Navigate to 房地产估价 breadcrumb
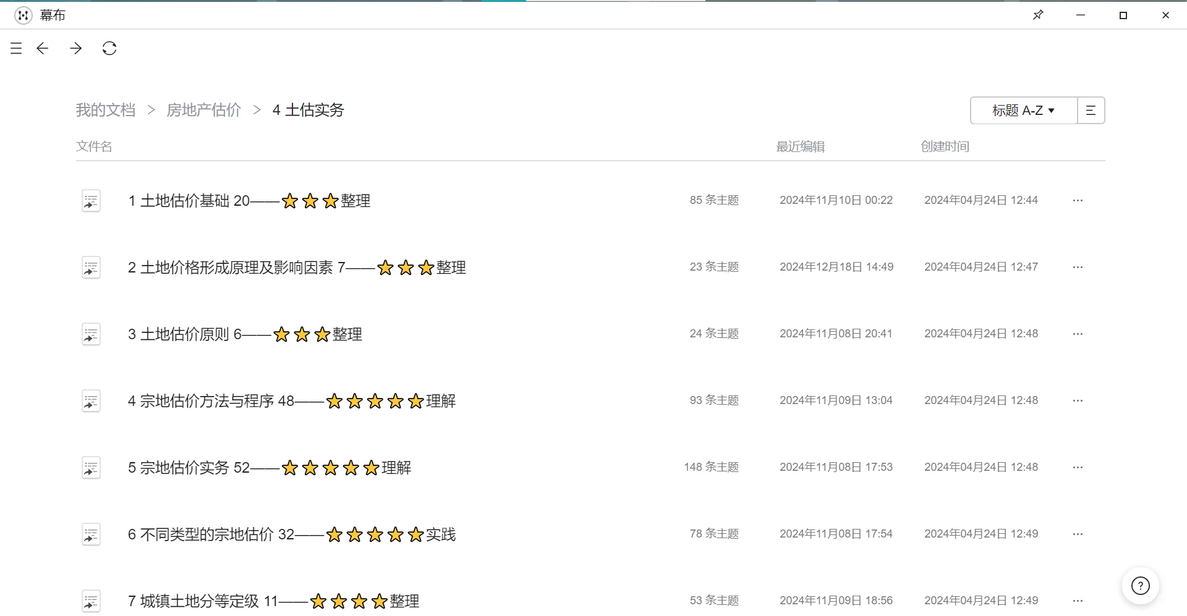The image size is (1187, 616). pyautogui.click(x=204, y=110)
